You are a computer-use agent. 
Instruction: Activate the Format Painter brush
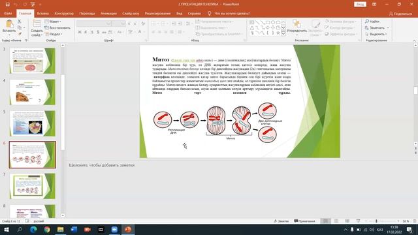pyautogui.click(x=20, y=34)
